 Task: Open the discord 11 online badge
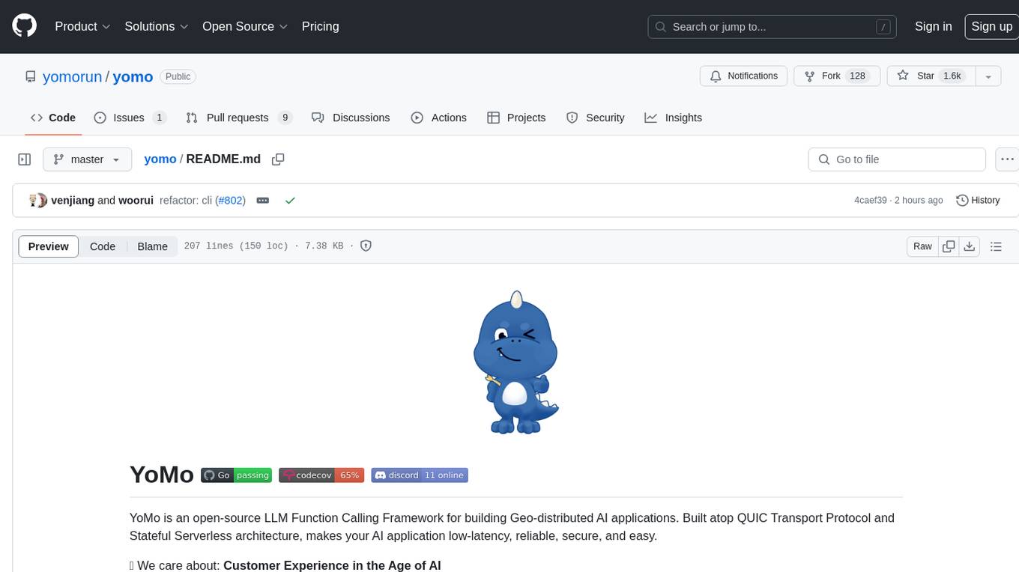coord(420,475)
